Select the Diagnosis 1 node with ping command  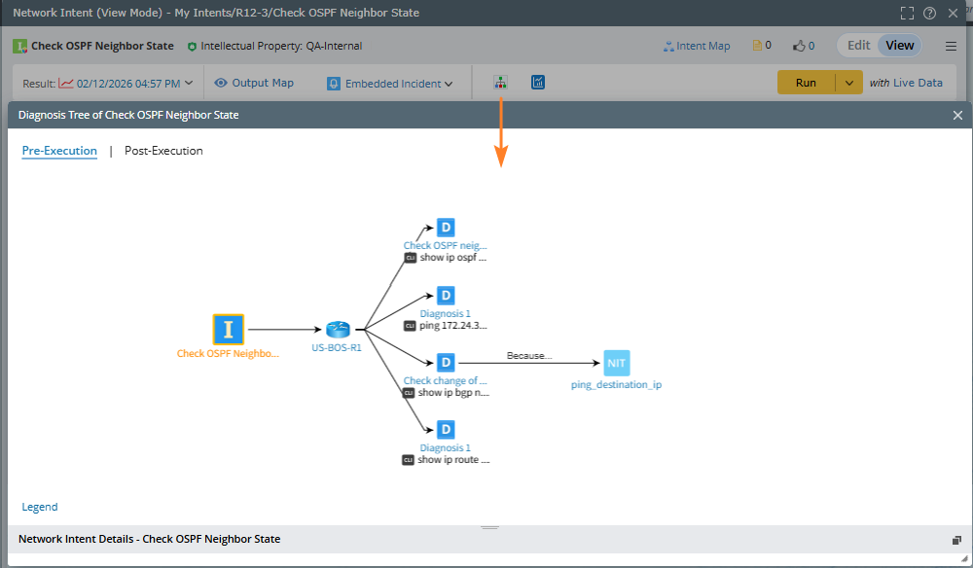(446, 295)
